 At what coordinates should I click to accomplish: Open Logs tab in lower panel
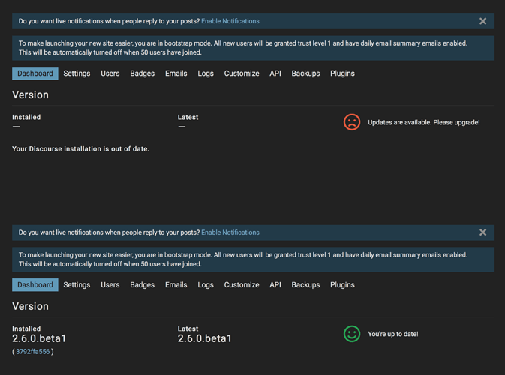click(x=206, y=285)
